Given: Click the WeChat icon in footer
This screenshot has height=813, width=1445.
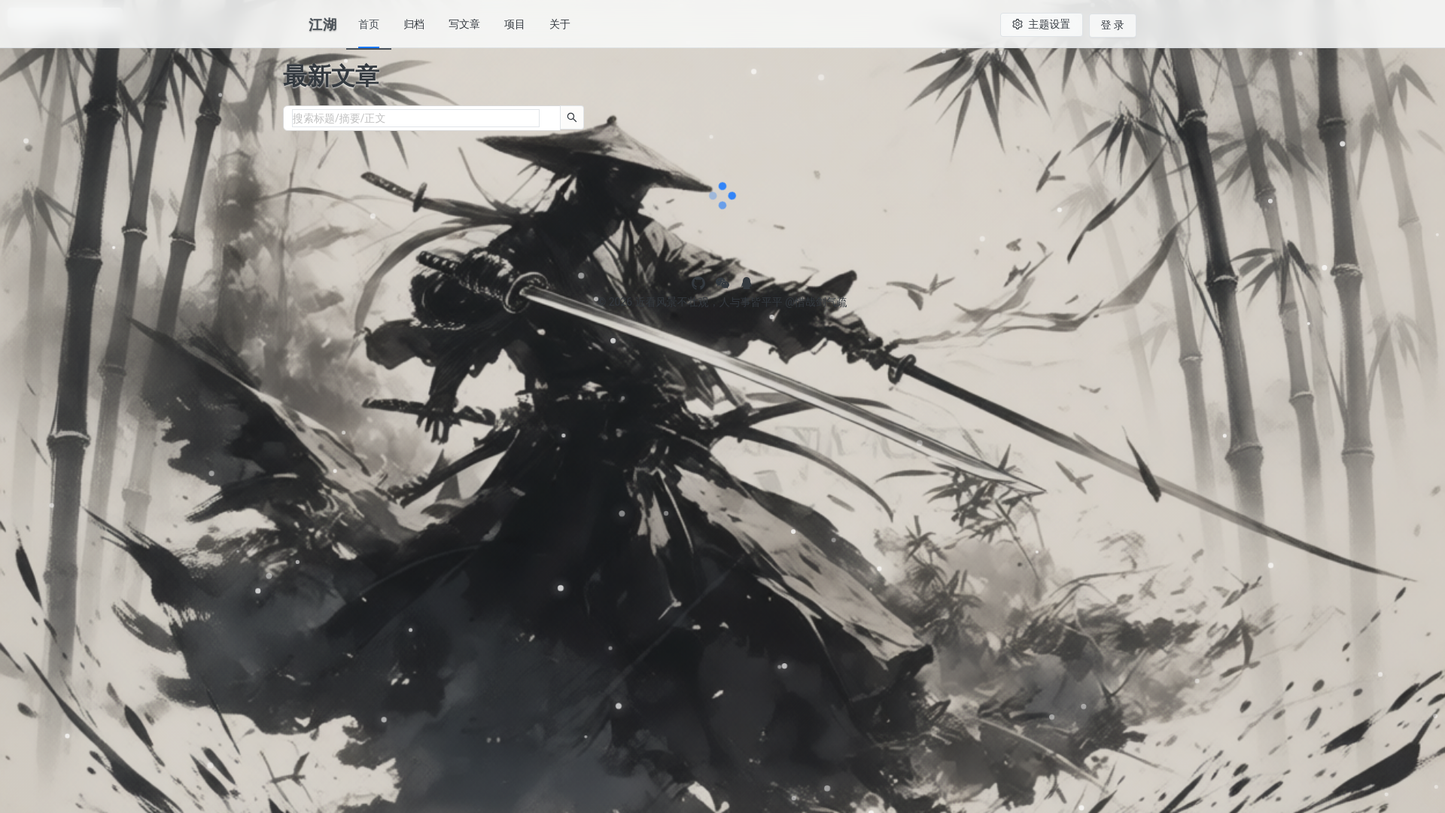Looking at the screenshot, I should [722, 284].
